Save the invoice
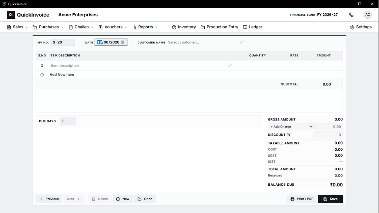 click(x=331, y=199)
